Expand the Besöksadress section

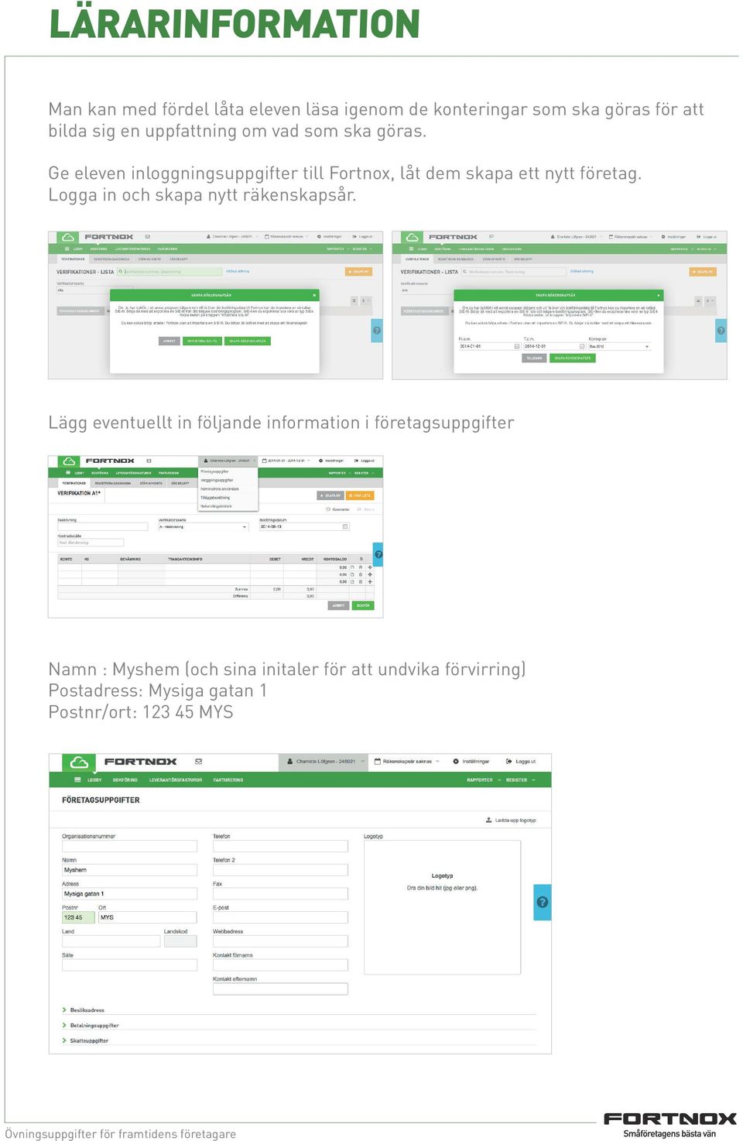[83, 1010]
